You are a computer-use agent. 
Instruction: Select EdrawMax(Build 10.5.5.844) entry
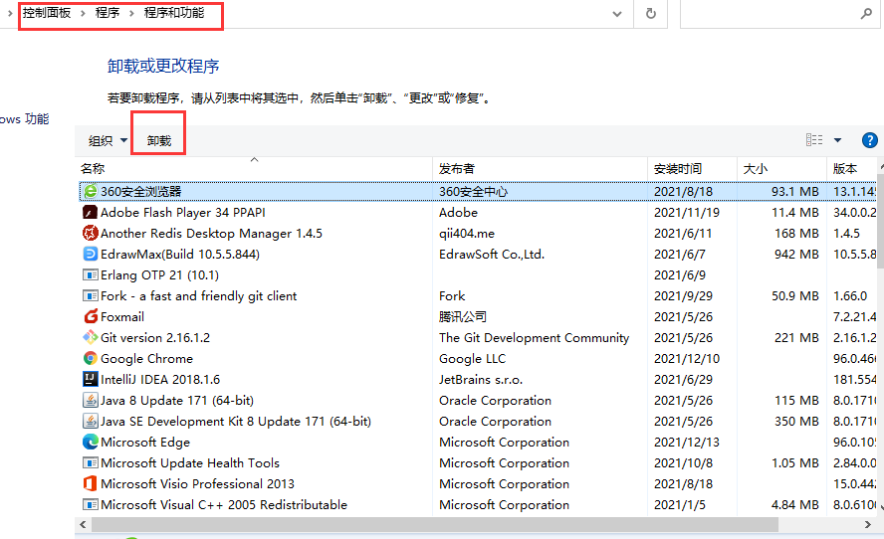point(180,254)
